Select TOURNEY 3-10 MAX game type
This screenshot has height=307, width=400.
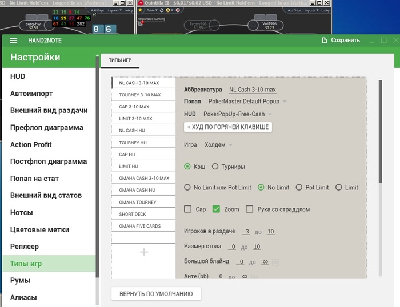click(143, 95)
